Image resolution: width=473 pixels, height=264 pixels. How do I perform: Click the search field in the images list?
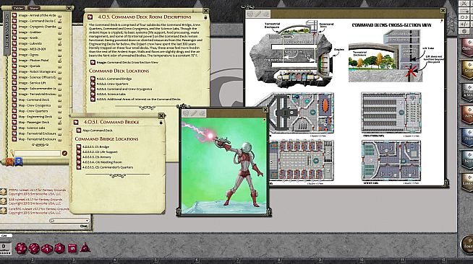coord(38,154)
